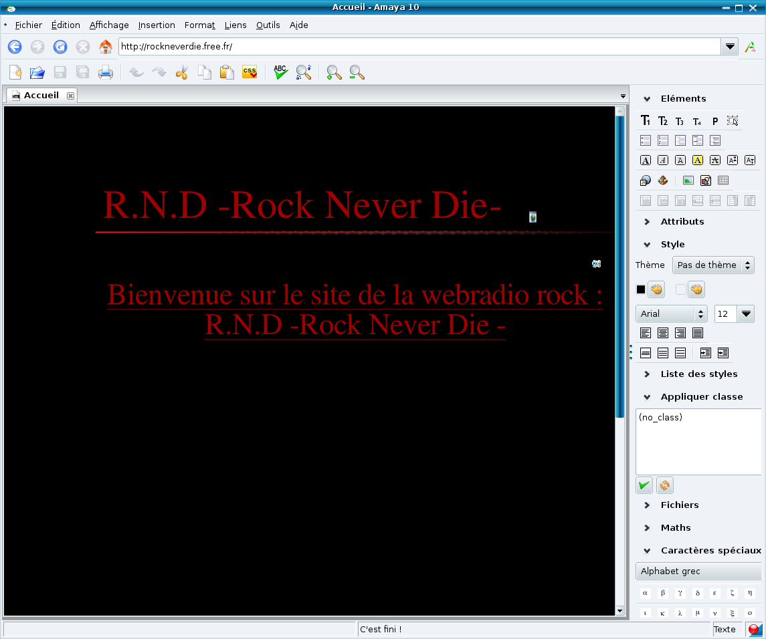
Task: Open the home page
Action: pyautogui.click(x=106, y=47)
